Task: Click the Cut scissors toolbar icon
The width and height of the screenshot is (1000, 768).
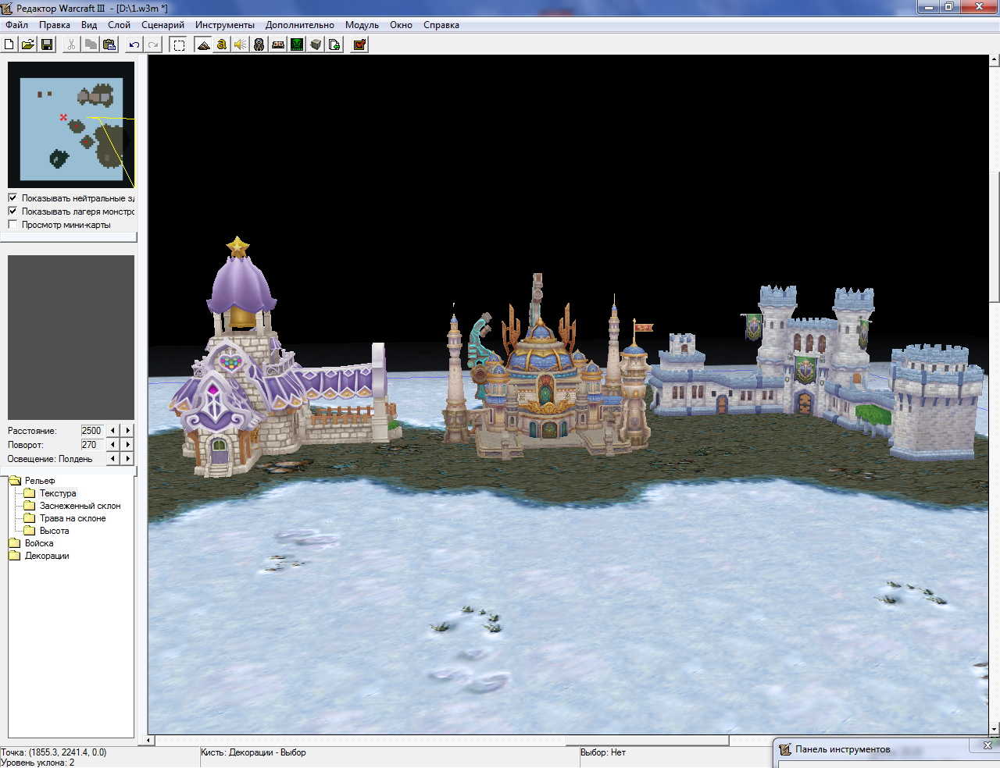Action: 71,44
